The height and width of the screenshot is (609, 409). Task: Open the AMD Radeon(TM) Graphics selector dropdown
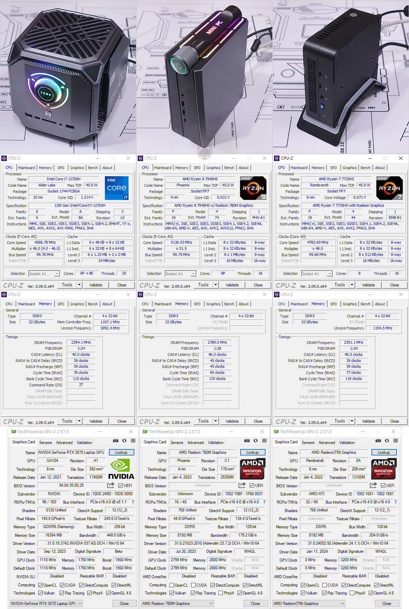(309, 604)
